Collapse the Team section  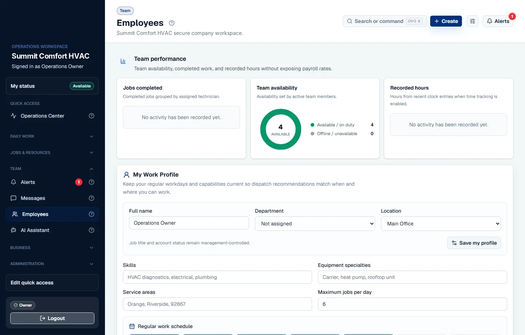[x=52, y=169]
